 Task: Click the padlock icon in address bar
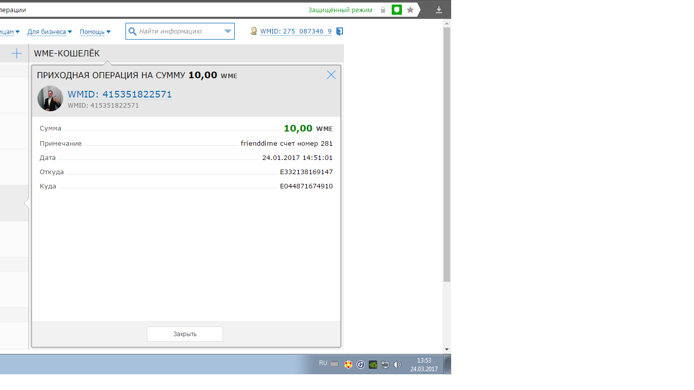pos(383,10)
